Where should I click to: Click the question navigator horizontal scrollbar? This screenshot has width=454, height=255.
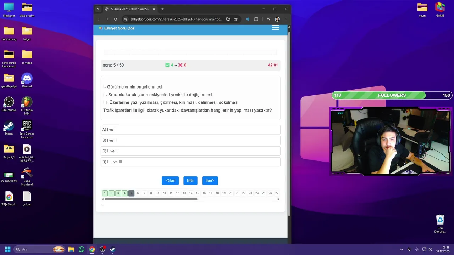151,199
